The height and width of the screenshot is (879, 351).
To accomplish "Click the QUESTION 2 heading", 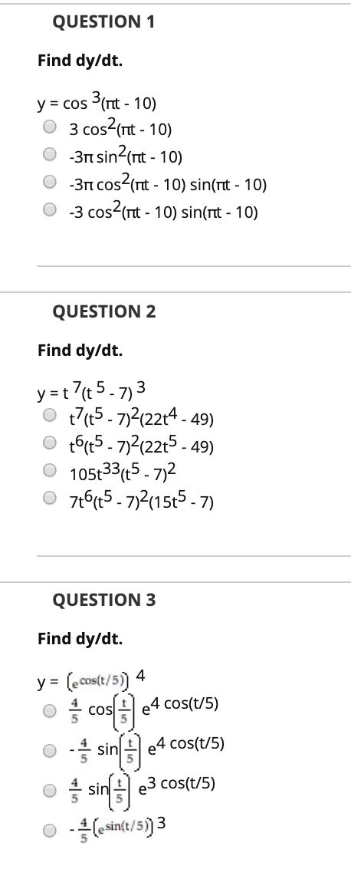I will click(x=104, y=311).
